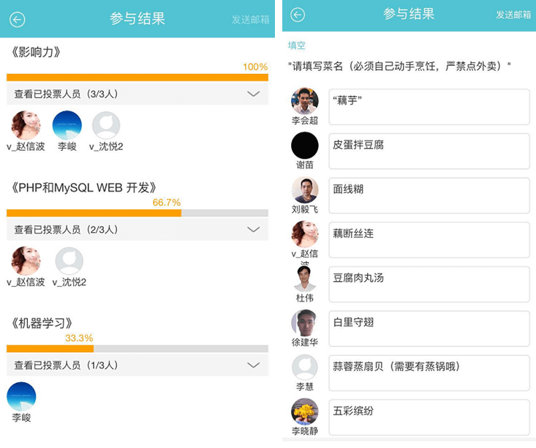
Task: Tap 刘毅飞's avatar photo
Action: click(305, 190)
